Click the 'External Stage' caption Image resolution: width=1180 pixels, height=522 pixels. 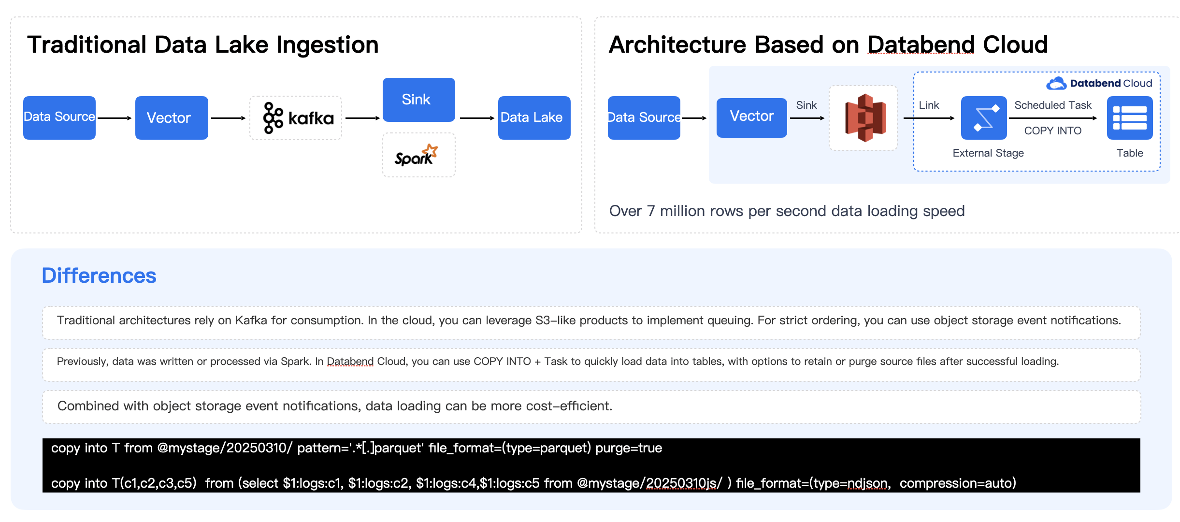point(988,153)
